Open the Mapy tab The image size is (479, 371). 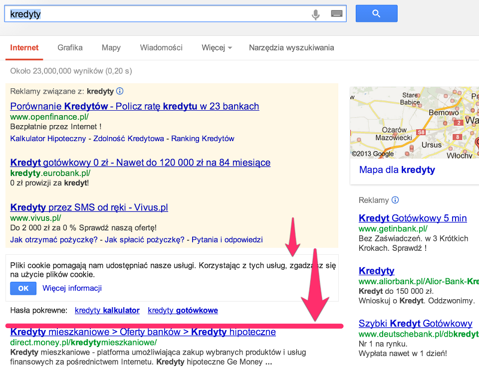111,48
